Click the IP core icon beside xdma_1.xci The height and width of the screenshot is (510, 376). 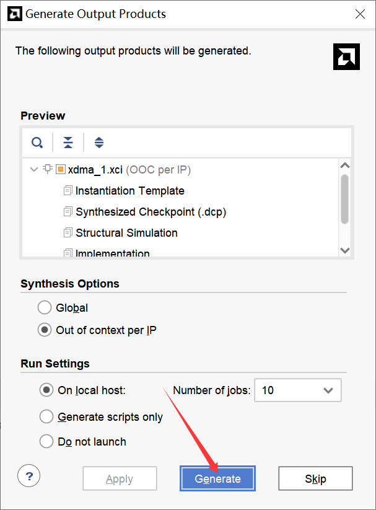click(x=48, y=169)
